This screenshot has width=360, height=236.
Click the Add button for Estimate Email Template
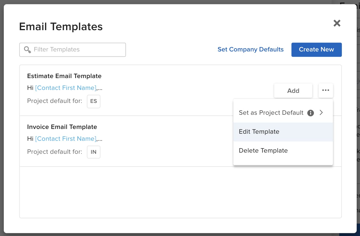pyautogui.click(x=293, y=90)
